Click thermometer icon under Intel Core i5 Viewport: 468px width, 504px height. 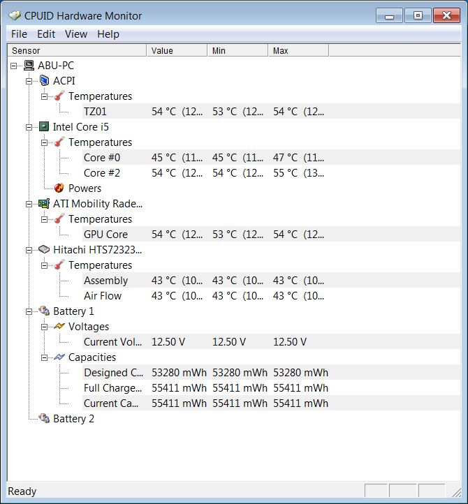pos(59,142)
